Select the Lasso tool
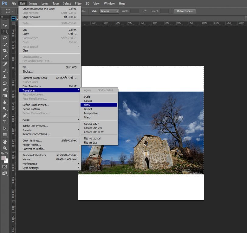Viewport: 247px width, 233px height. [x=5, y=38]
